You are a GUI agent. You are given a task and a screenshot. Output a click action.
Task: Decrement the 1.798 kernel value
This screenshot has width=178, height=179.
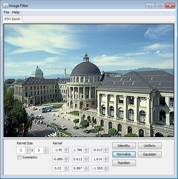86,151
